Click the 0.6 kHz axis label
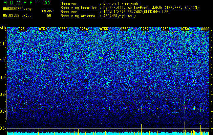This screenshot has height=135, width=213. tap(3, 128)
